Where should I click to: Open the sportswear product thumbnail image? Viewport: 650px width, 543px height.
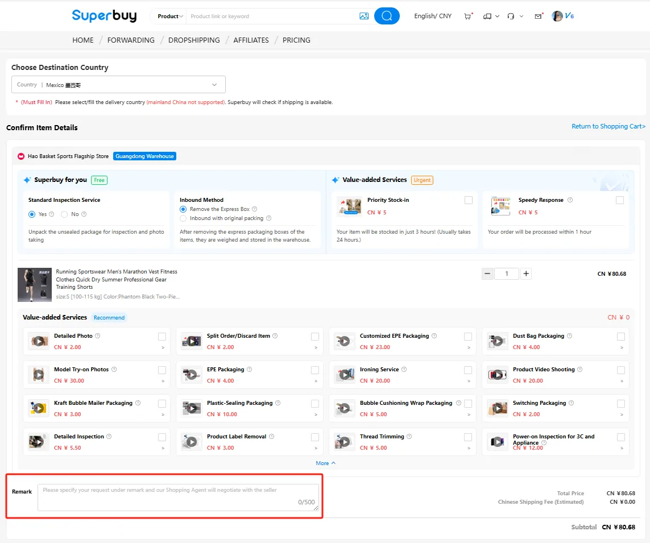(x=35, y=285)
